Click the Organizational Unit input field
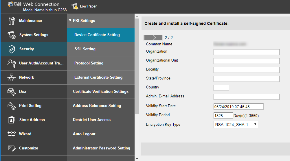The height and width of the screenshot is (161, 290). 247,61
